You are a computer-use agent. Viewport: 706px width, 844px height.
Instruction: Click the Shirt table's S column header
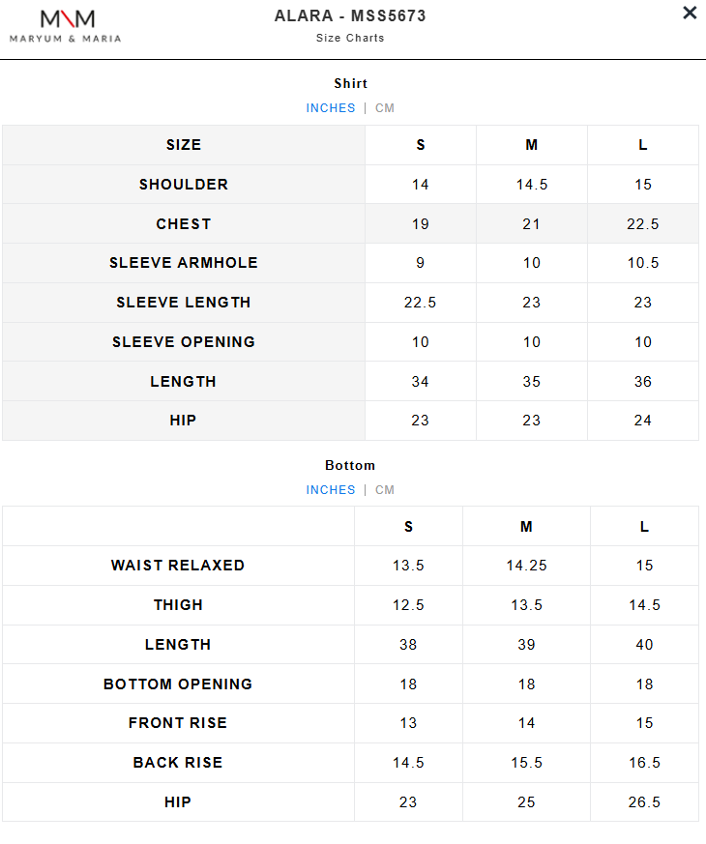(x=421, y=145)
